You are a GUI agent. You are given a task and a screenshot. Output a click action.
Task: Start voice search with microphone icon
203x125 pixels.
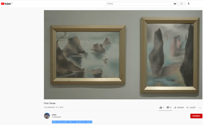189,4
